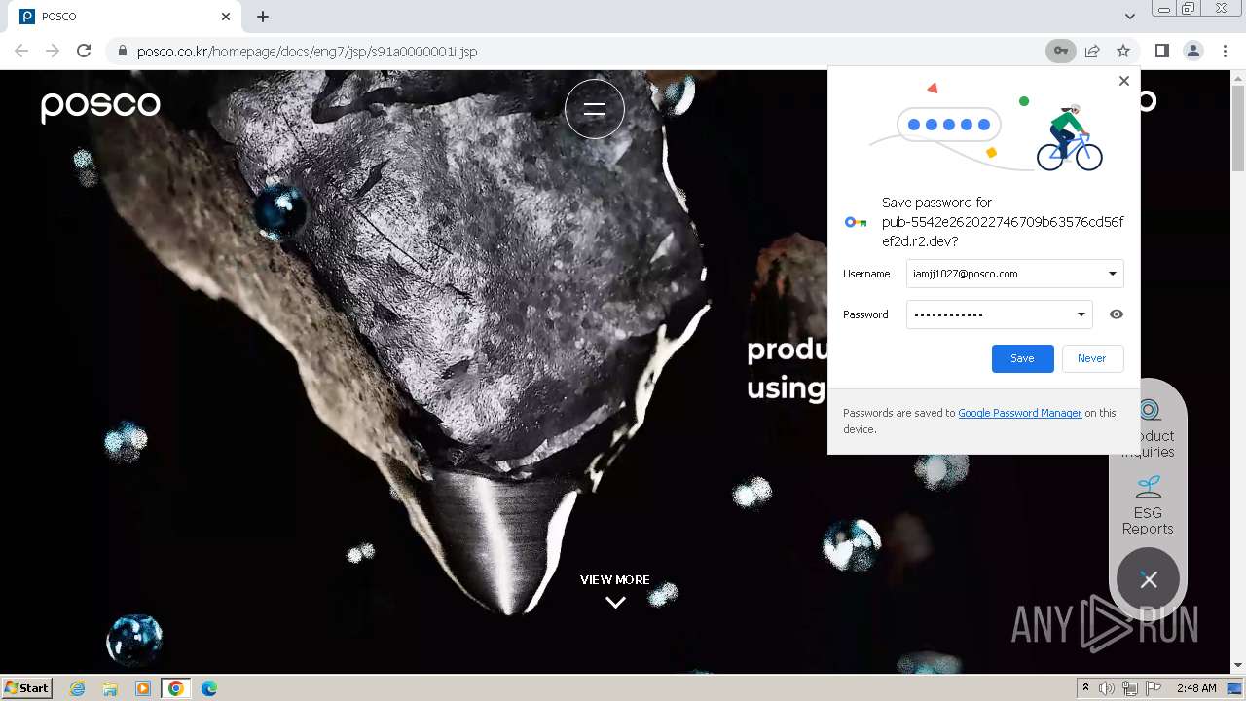This screenshot has width=1246, height=701.
Task: Click the address bar URL
Action: (307, 51)
